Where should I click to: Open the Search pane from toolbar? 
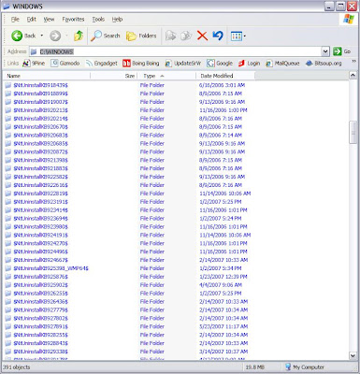[106, 36]
